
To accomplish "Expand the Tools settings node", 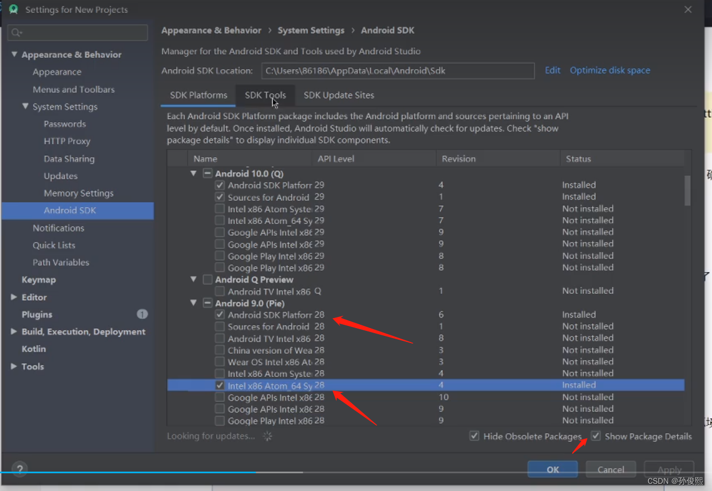I will 14,366.
